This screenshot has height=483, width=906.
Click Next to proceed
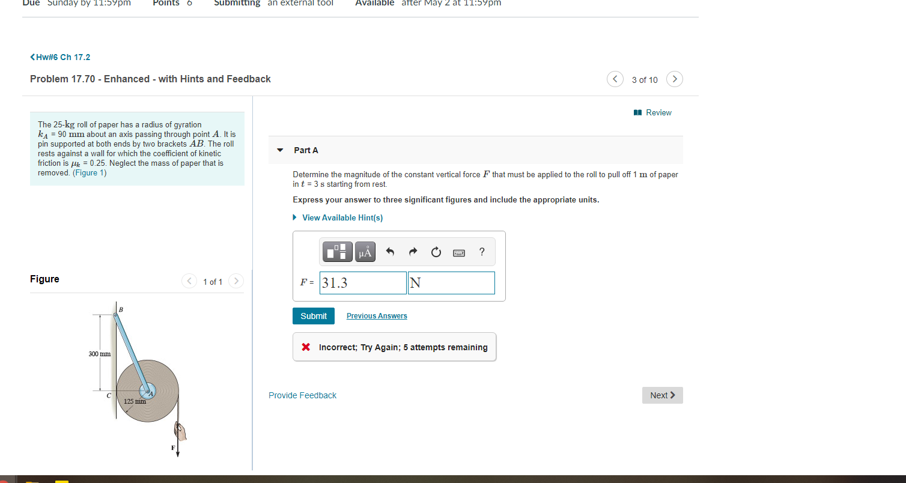(x=662, y=395)
